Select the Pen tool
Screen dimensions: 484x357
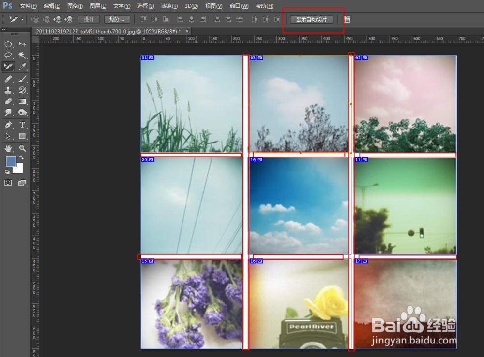pyautogui.click(x=8, y=125)
